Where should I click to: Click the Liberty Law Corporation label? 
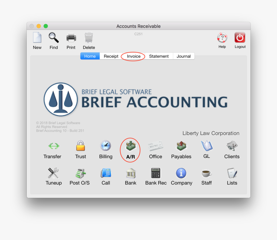pos(211,133)
